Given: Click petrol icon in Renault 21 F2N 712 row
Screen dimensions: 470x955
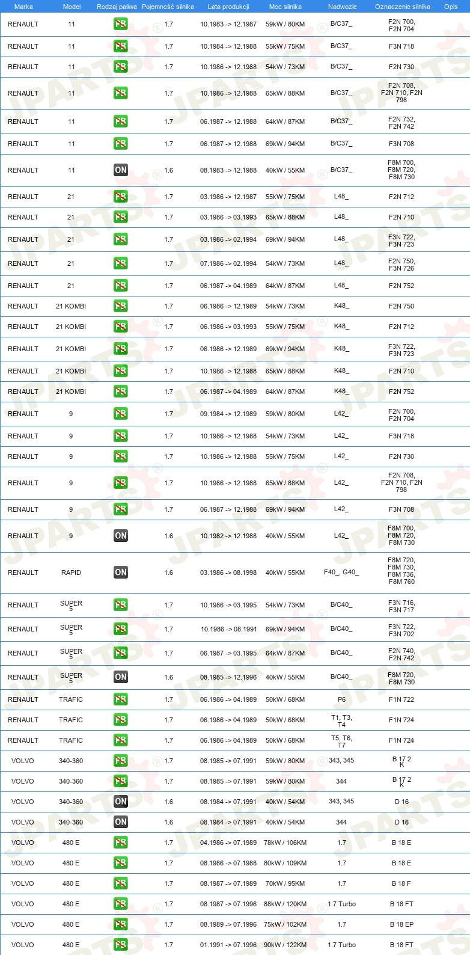Looking at the screenshot, I should [x=121, y=197].
